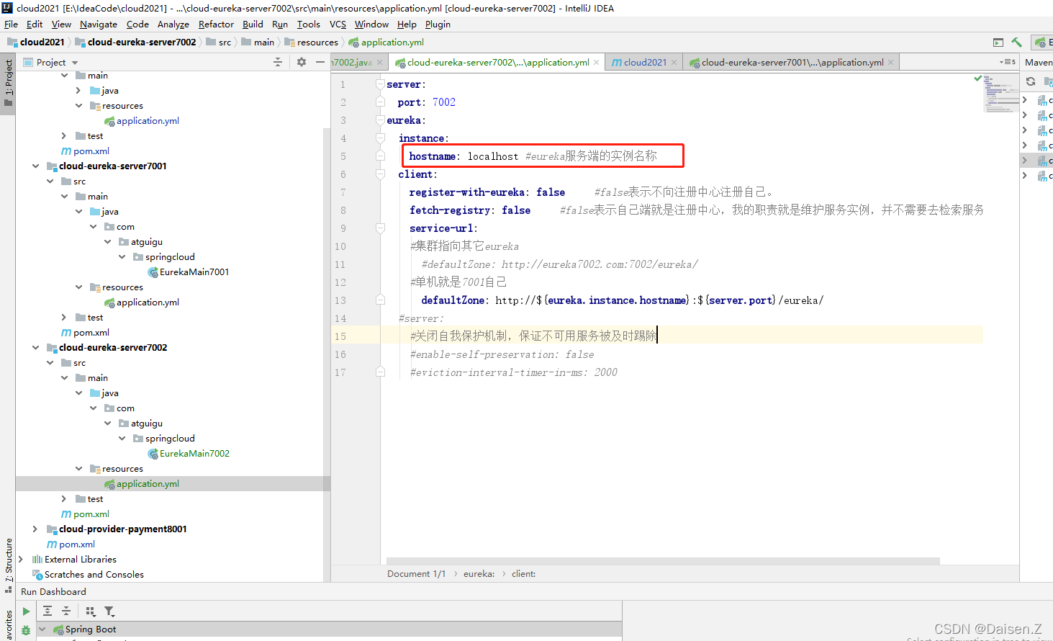Open the Analyze menu
This screenshot has height=641, width=1053.
click(173, 24)
